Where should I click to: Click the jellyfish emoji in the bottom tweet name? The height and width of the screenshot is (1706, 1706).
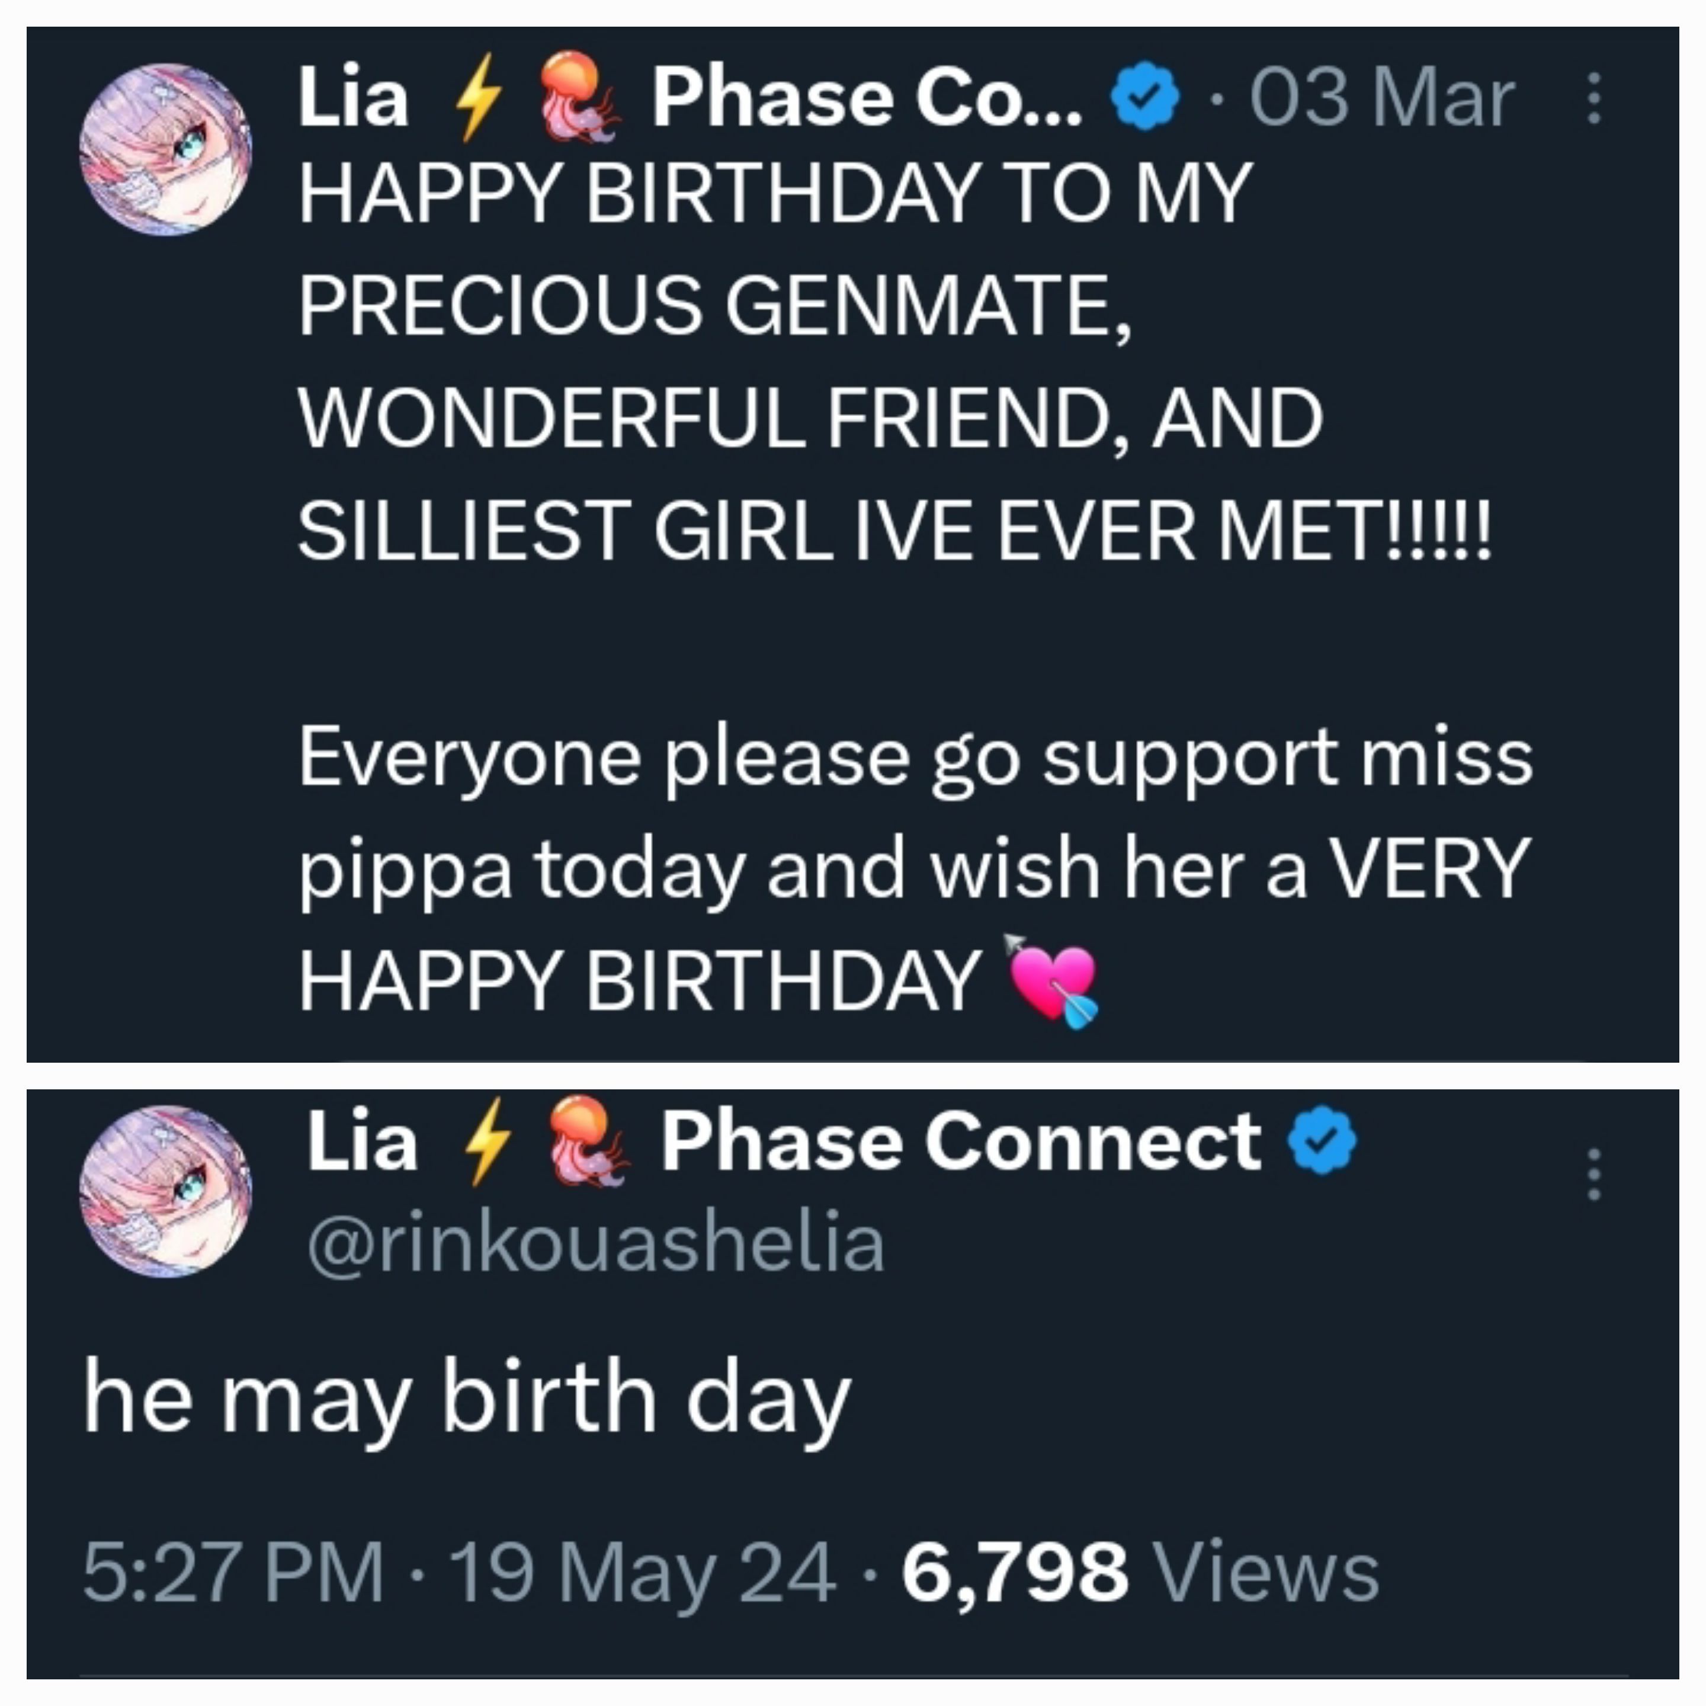pos(589,1141)
